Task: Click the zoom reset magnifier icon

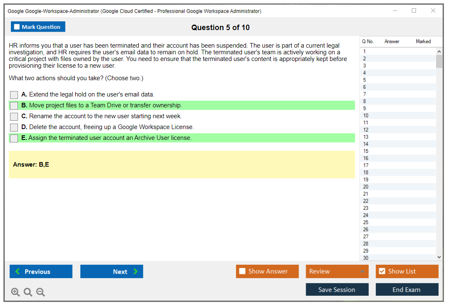Action: coord(28,292)
